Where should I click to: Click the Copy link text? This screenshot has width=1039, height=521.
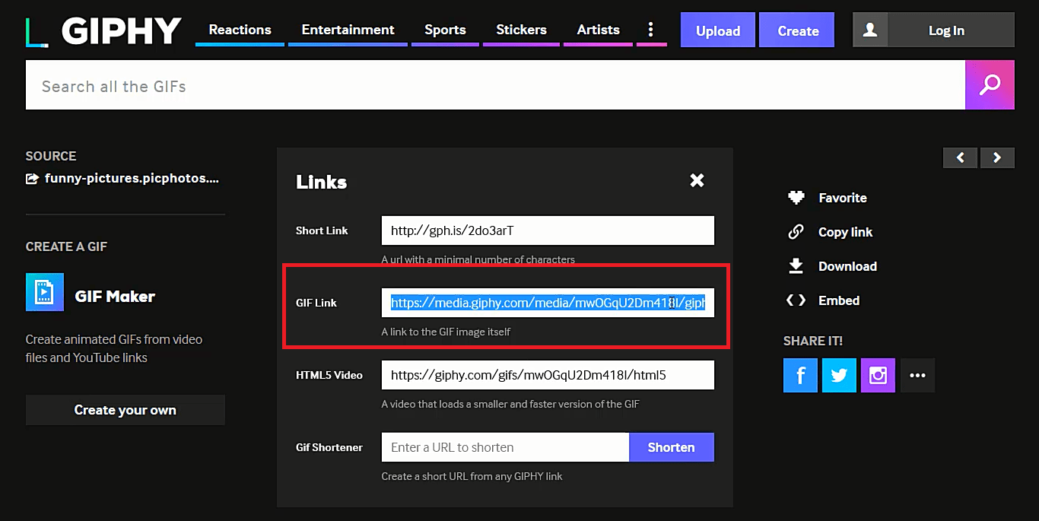845,232
